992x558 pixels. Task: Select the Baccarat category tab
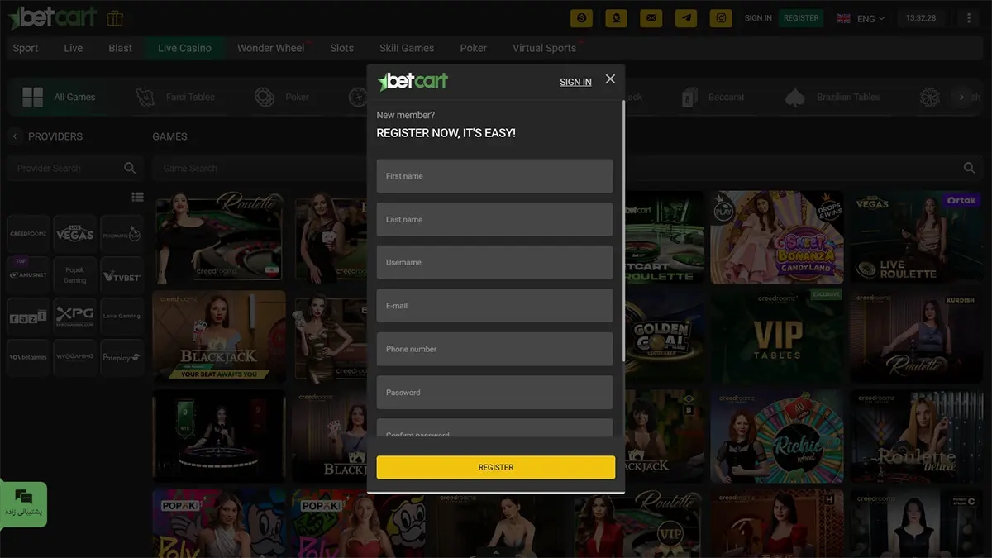[712, 97]
